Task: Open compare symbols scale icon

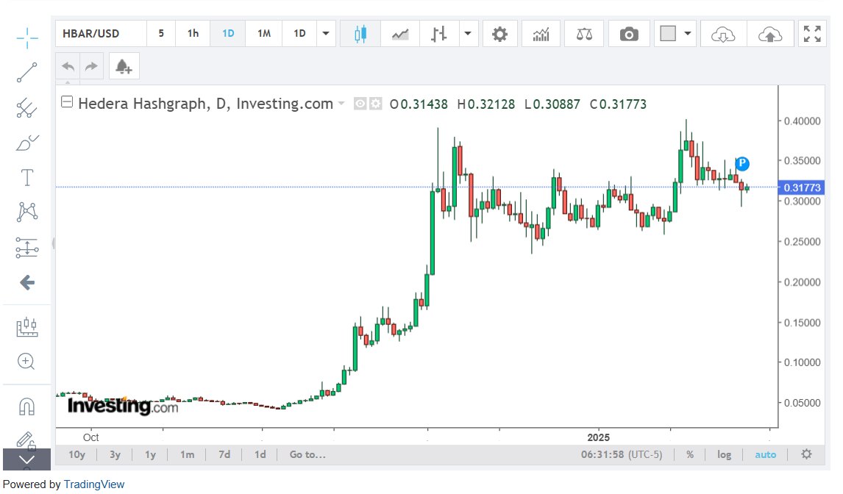Action: pyautogui.click(x=584, y=34)
